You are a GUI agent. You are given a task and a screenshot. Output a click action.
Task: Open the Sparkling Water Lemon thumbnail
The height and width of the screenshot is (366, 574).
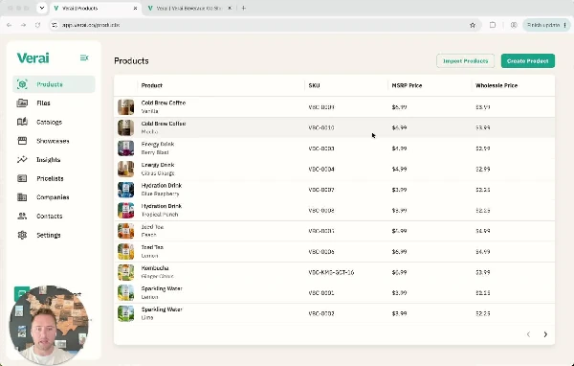click(x=125, y=293)
